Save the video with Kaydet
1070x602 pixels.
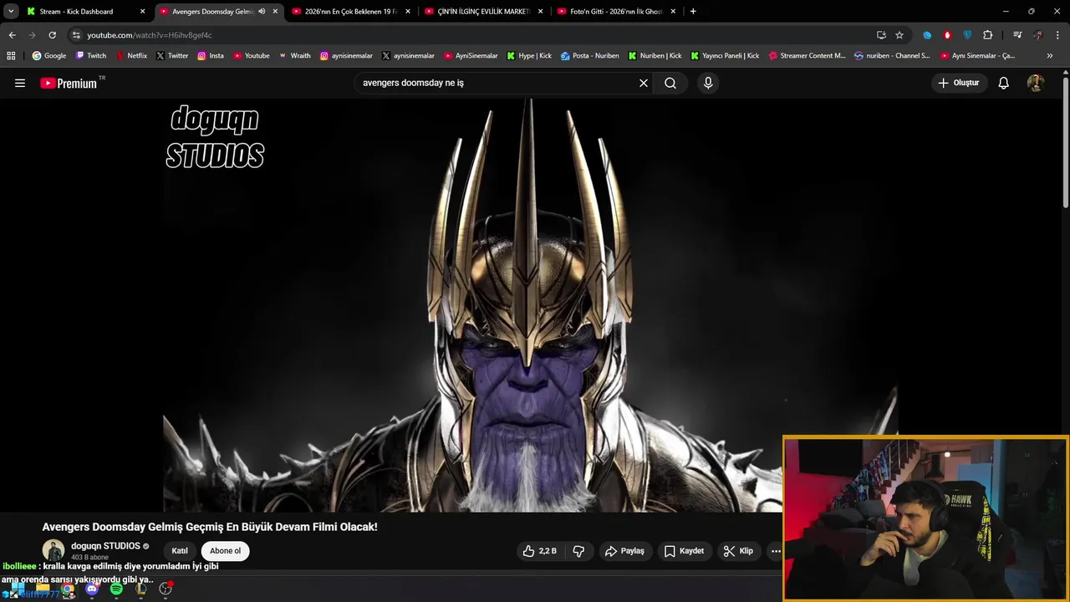click(x=684, y=551)
